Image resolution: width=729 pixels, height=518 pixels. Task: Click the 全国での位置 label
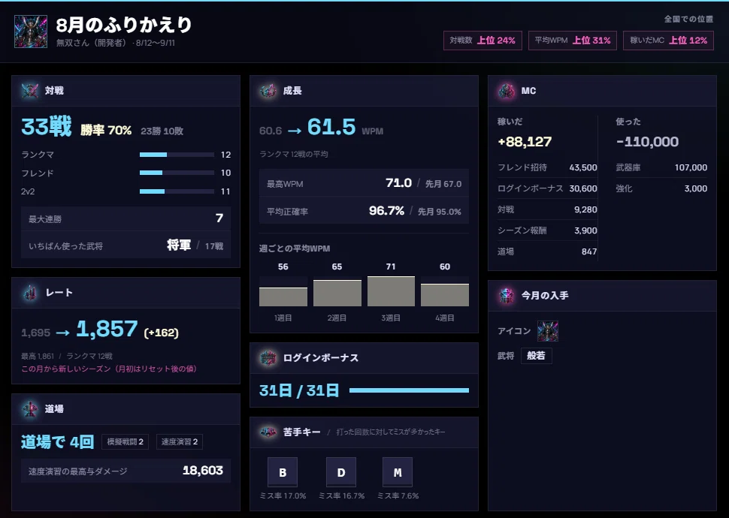688,19
